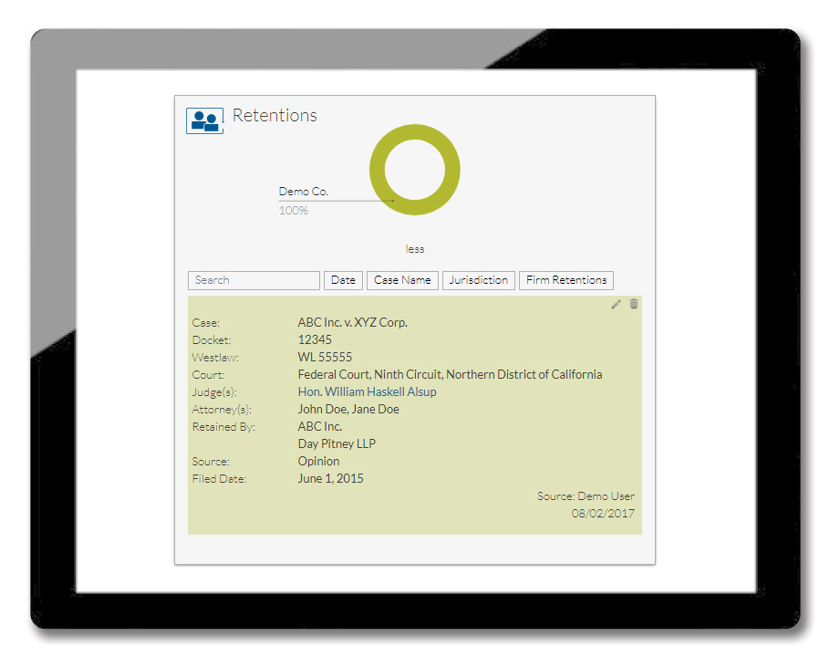The width and height of the screenshot is (830, 657).
Task: Open the Hon. William Haskell Alsup link
Action: tap(367, 391)
